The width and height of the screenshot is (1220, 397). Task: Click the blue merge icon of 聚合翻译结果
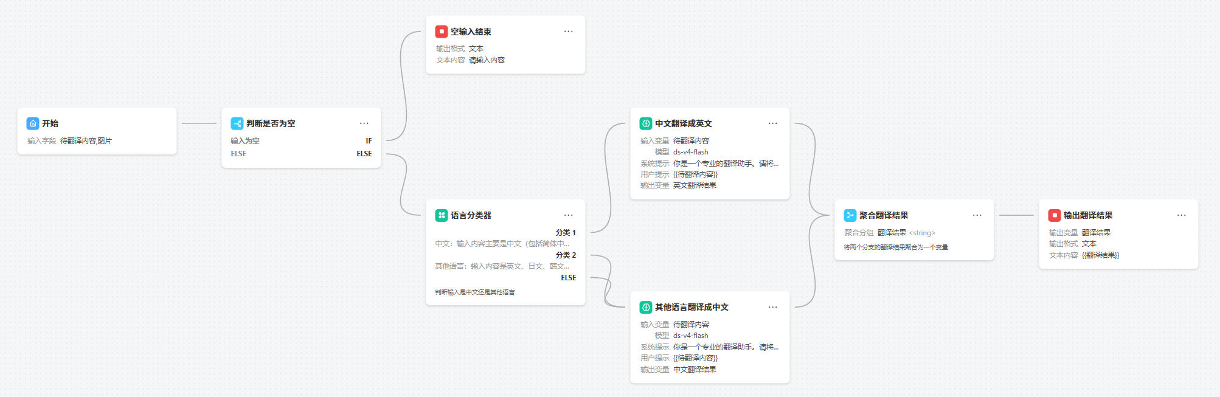tap(850, 215)
